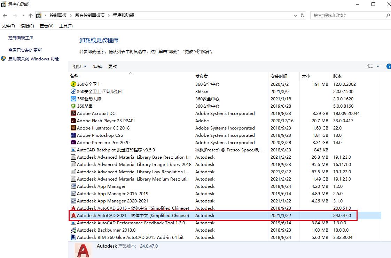Sort by the 发布者 column header
The height and width of the screenshot is (258, 391).
pyautogui.click(x=230, y=76)
